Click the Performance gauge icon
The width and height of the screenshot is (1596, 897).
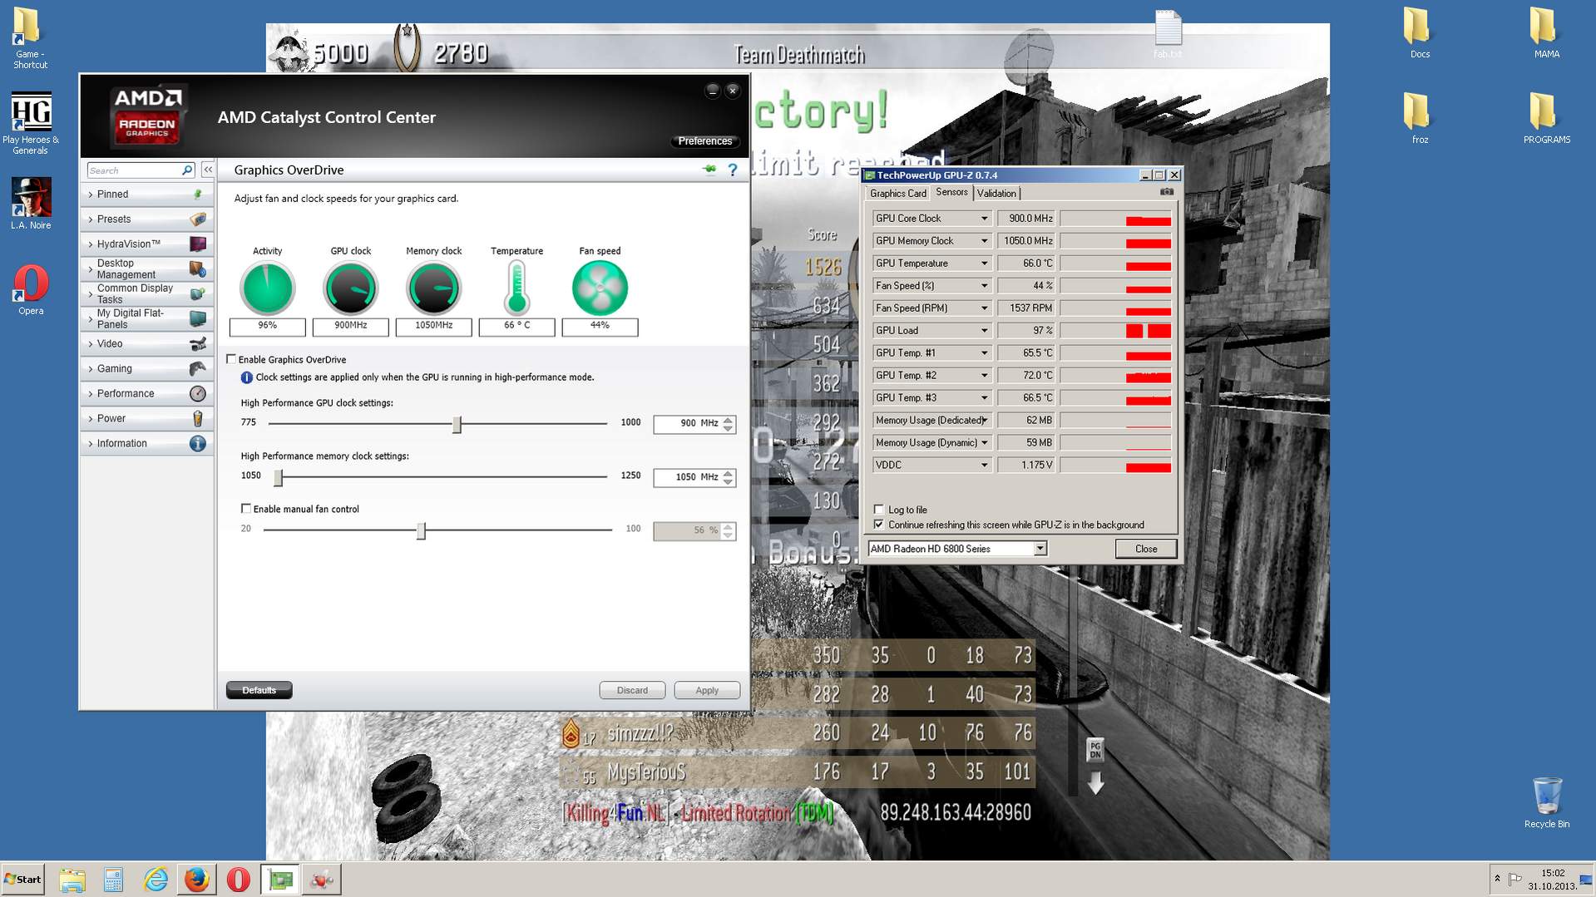point(198,394)
